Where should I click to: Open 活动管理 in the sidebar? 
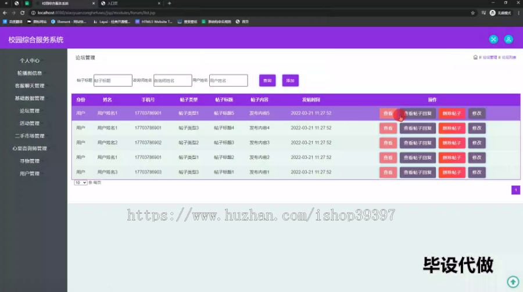[30, 123]
